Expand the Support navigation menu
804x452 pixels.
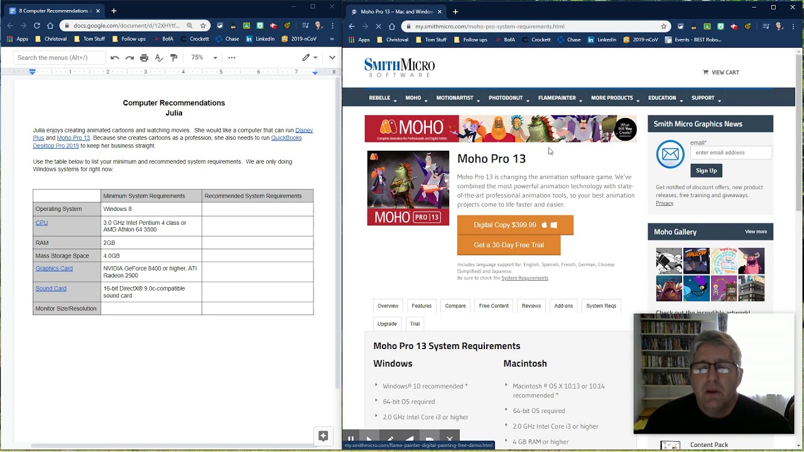[x=706, y=98]
